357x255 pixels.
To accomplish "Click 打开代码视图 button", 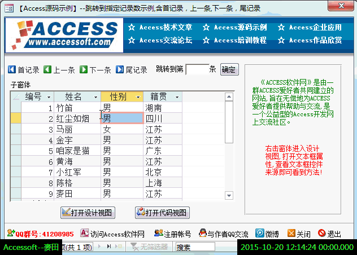I will pos(162,213).
